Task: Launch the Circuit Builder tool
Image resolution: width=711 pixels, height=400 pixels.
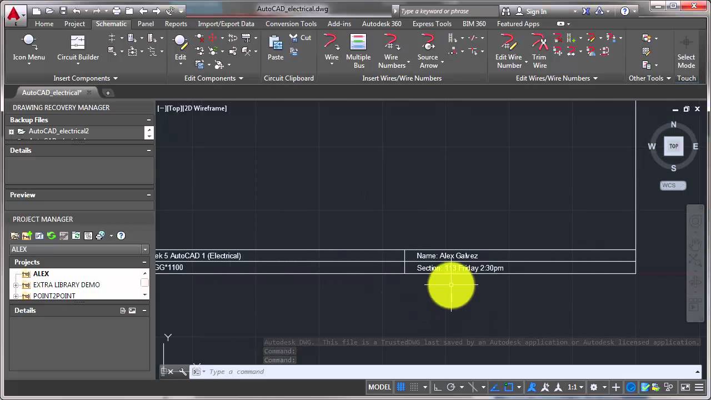Action: point(78,47)
